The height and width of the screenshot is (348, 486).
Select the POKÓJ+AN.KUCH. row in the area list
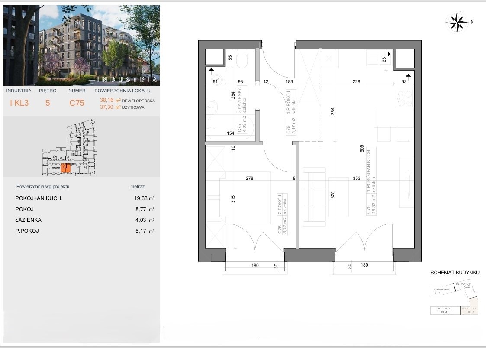coord(84,198)
